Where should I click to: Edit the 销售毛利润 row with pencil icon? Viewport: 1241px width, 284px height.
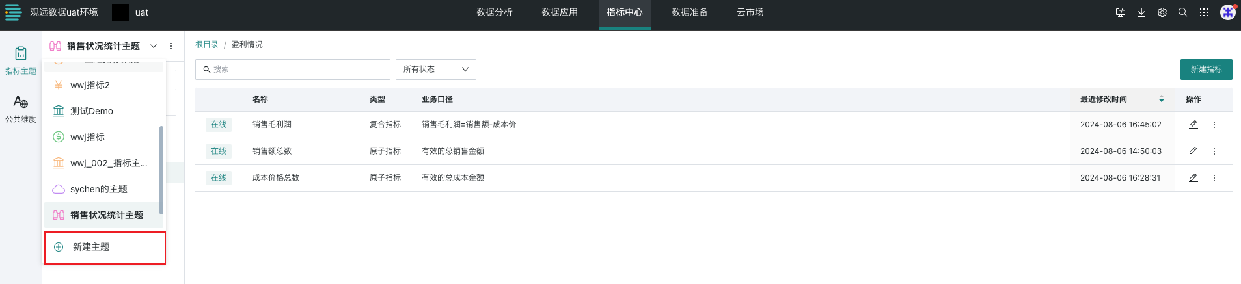(1193, 125)
